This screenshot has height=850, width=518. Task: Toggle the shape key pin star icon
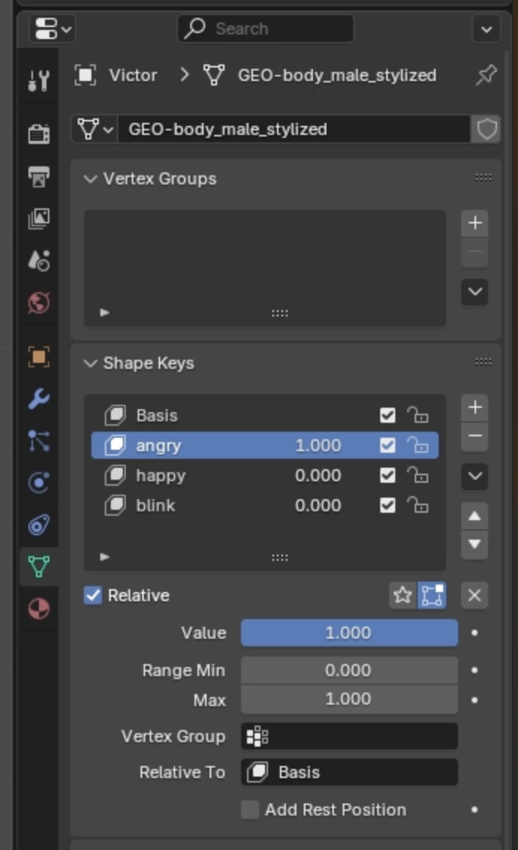(403, 595)
